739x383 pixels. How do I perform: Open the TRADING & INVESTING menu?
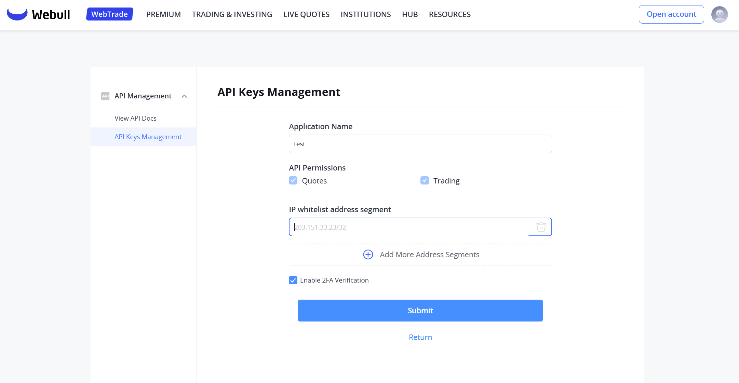pos(232,14)
